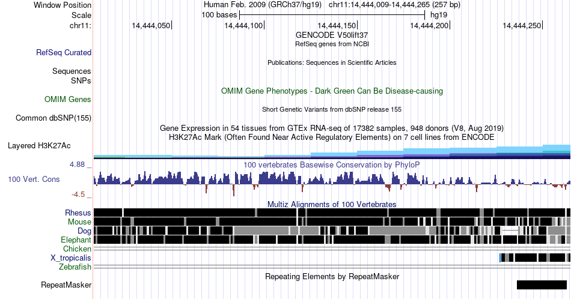Select the OMIM Gene Phenotypes title

click(x=332, y=91)
